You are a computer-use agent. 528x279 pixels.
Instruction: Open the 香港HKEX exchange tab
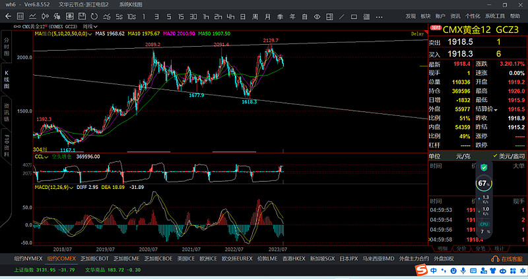coord(294,259)
